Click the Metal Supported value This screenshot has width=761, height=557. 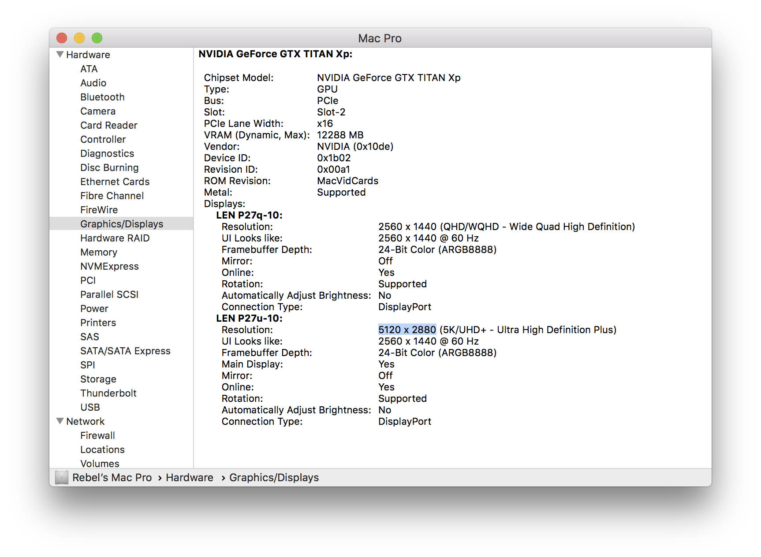341,192
